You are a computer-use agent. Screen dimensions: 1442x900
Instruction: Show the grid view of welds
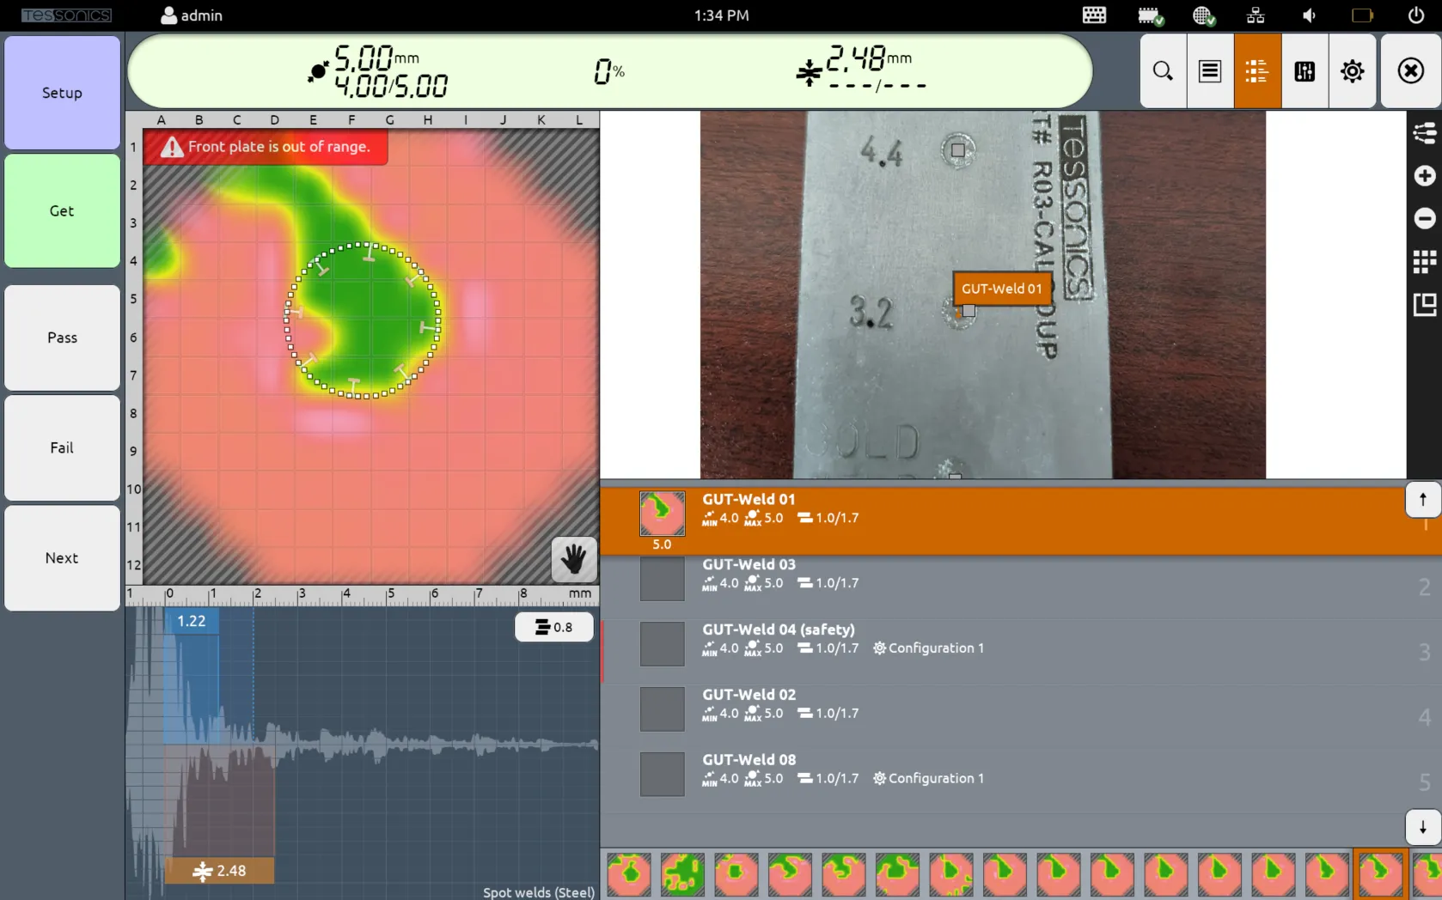(1424, 262)
